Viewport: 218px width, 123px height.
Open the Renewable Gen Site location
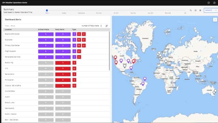13,57
